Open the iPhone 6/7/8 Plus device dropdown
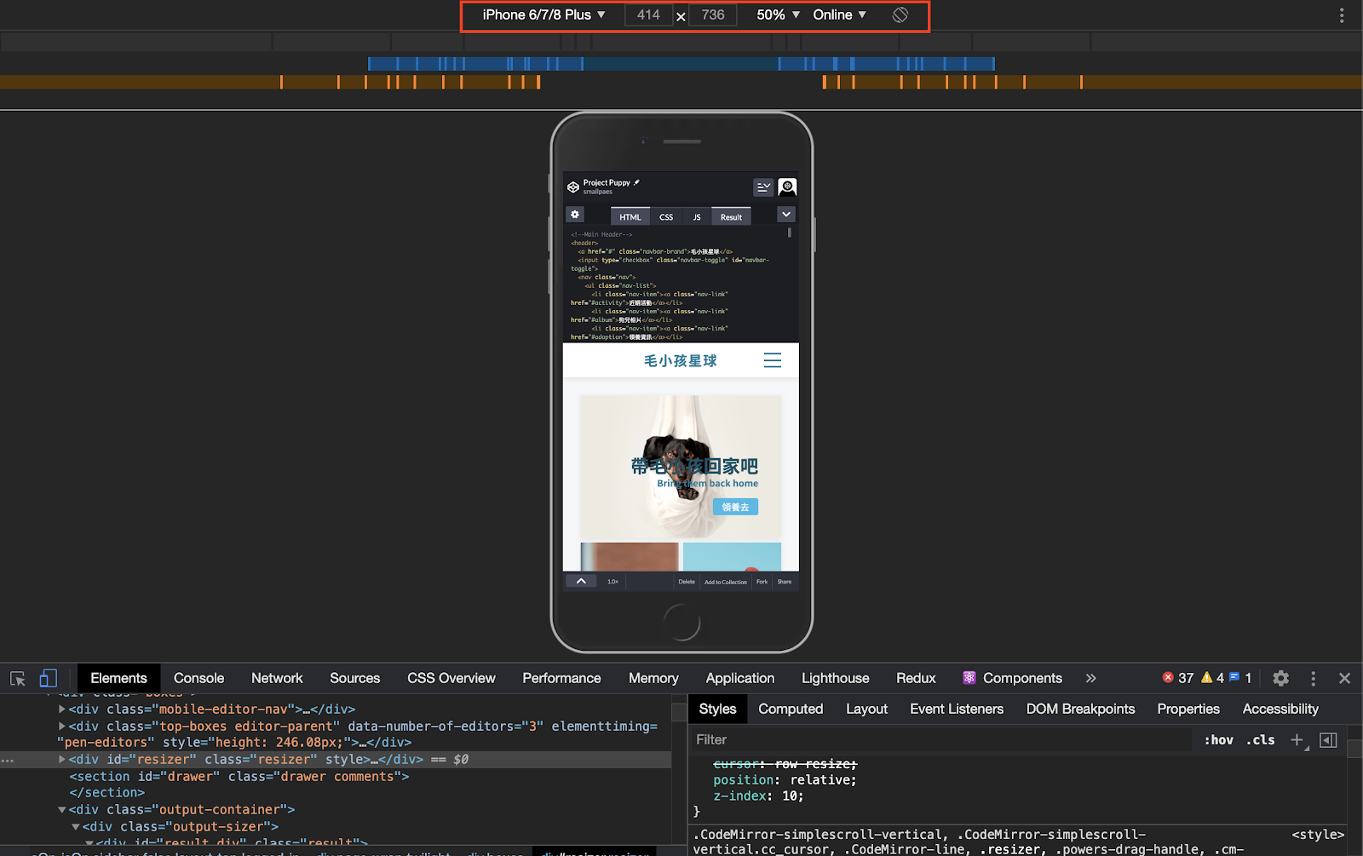 [543, 14]
